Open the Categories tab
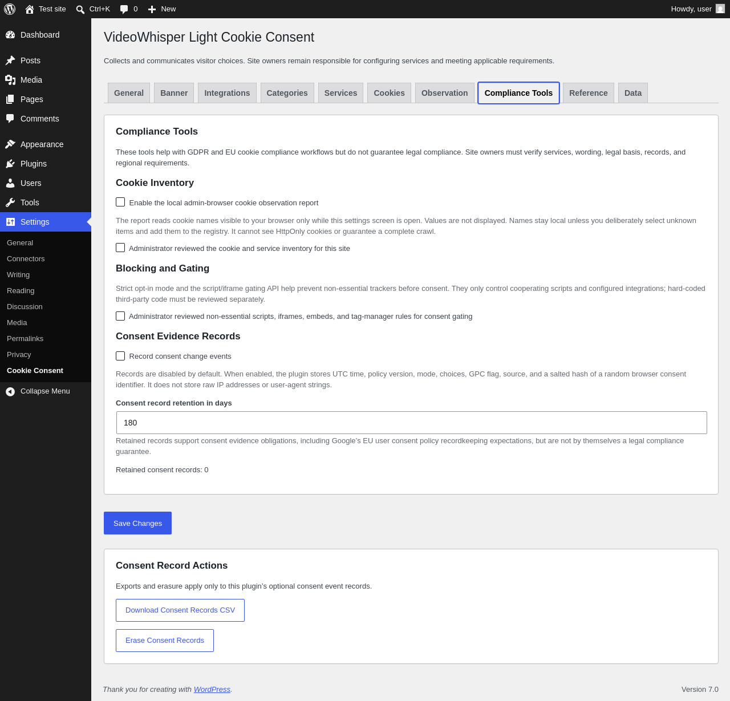730x701 pixels. pos(287,93)
